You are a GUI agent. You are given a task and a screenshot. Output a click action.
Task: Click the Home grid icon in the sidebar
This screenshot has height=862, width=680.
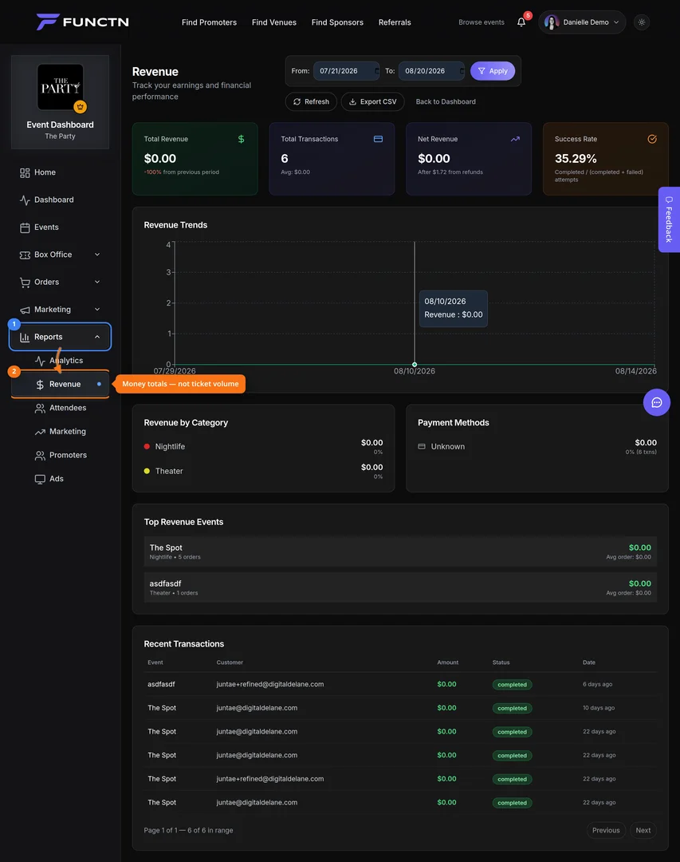(x=25, y=172)
